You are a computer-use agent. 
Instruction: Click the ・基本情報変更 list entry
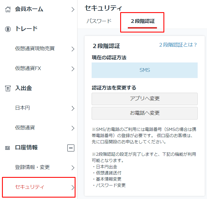click(107, 179)
